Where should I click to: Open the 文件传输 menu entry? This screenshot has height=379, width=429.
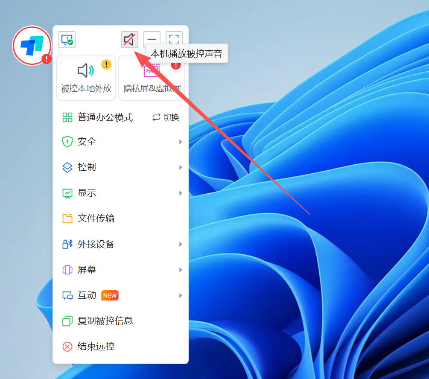pos(121,219)
